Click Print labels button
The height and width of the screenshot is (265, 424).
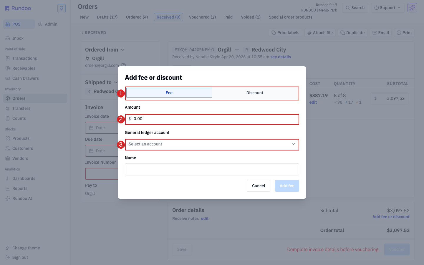click(285, 33)
